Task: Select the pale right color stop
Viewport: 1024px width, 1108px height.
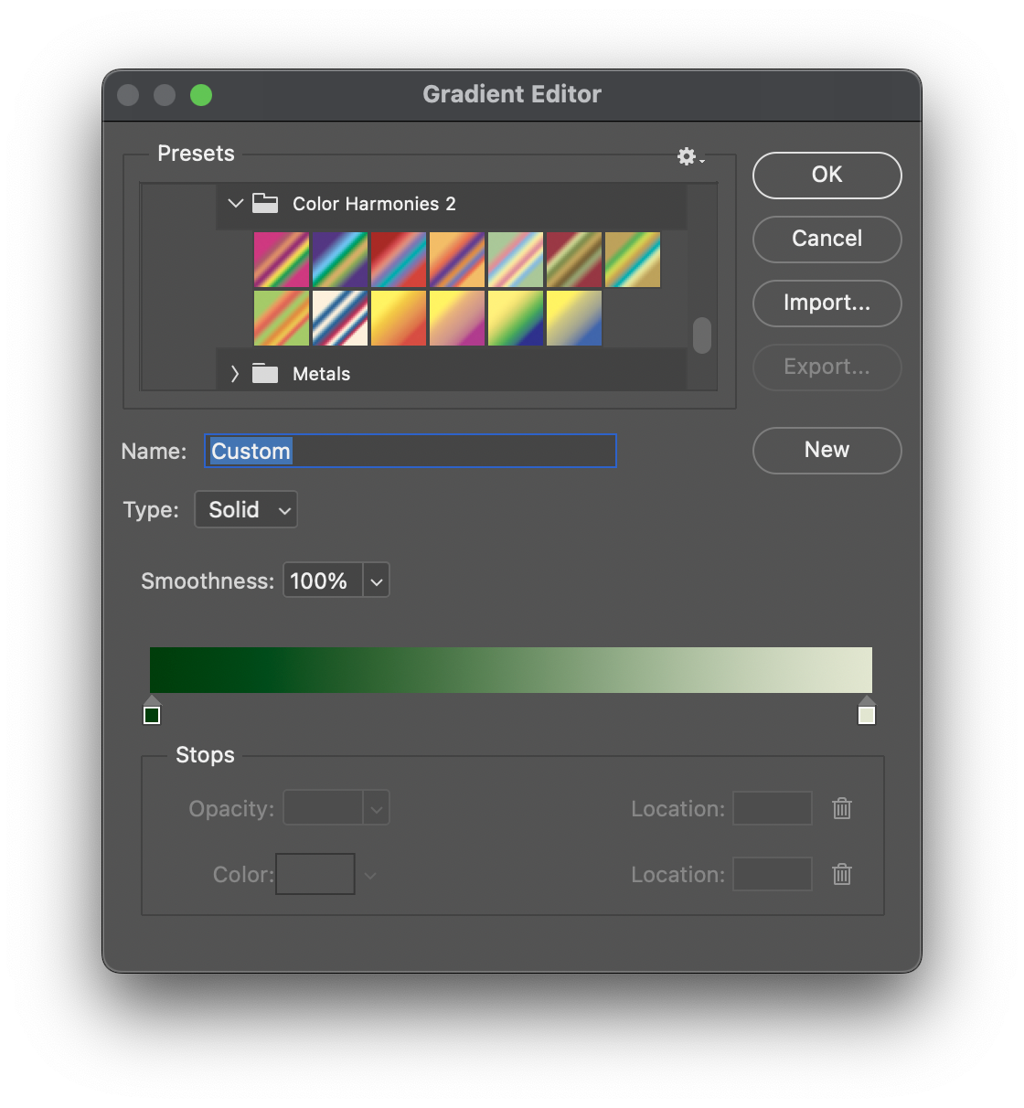Action: tap(867, 714)
